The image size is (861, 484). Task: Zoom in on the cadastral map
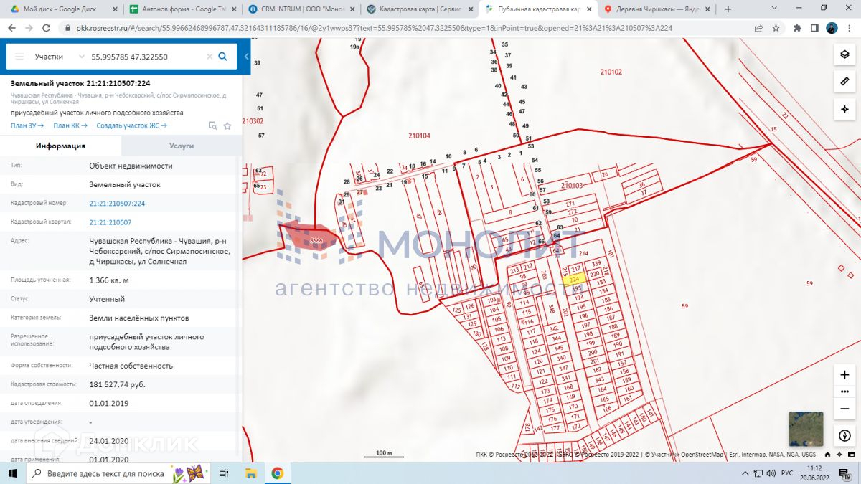[844, 374]
